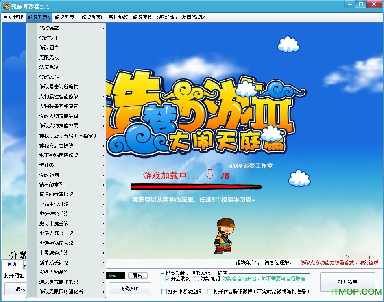Expand the 修改人物技能效果 submenu
This screenshot has height=302, width=384.
coord(66,126)
